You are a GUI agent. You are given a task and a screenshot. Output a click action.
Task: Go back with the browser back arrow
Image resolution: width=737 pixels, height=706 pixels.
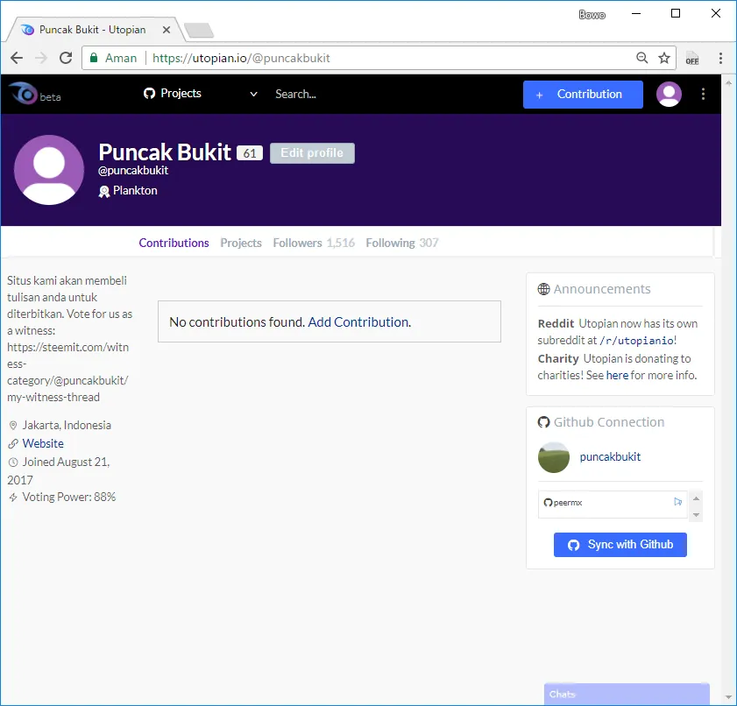click(x=17, y=58)
